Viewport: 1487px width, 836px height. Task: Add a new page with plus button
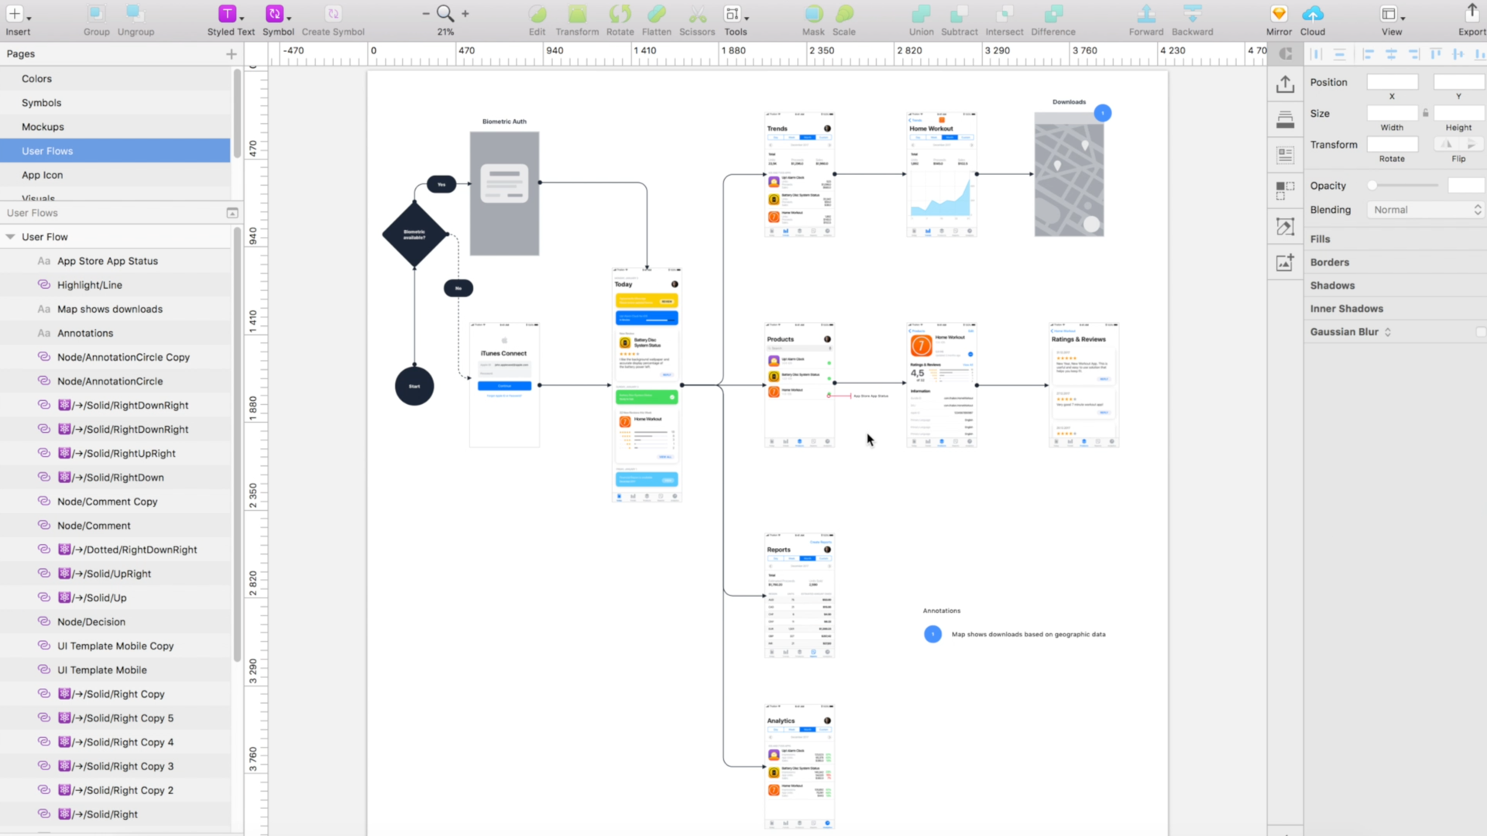(x=231, y=53)
